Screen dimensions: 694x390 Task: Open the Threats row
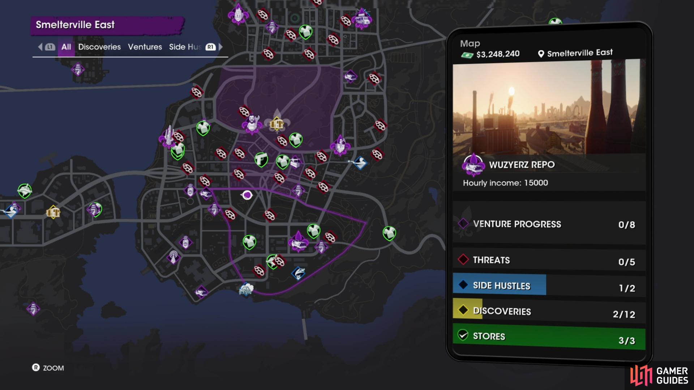(x=549, y=260)
